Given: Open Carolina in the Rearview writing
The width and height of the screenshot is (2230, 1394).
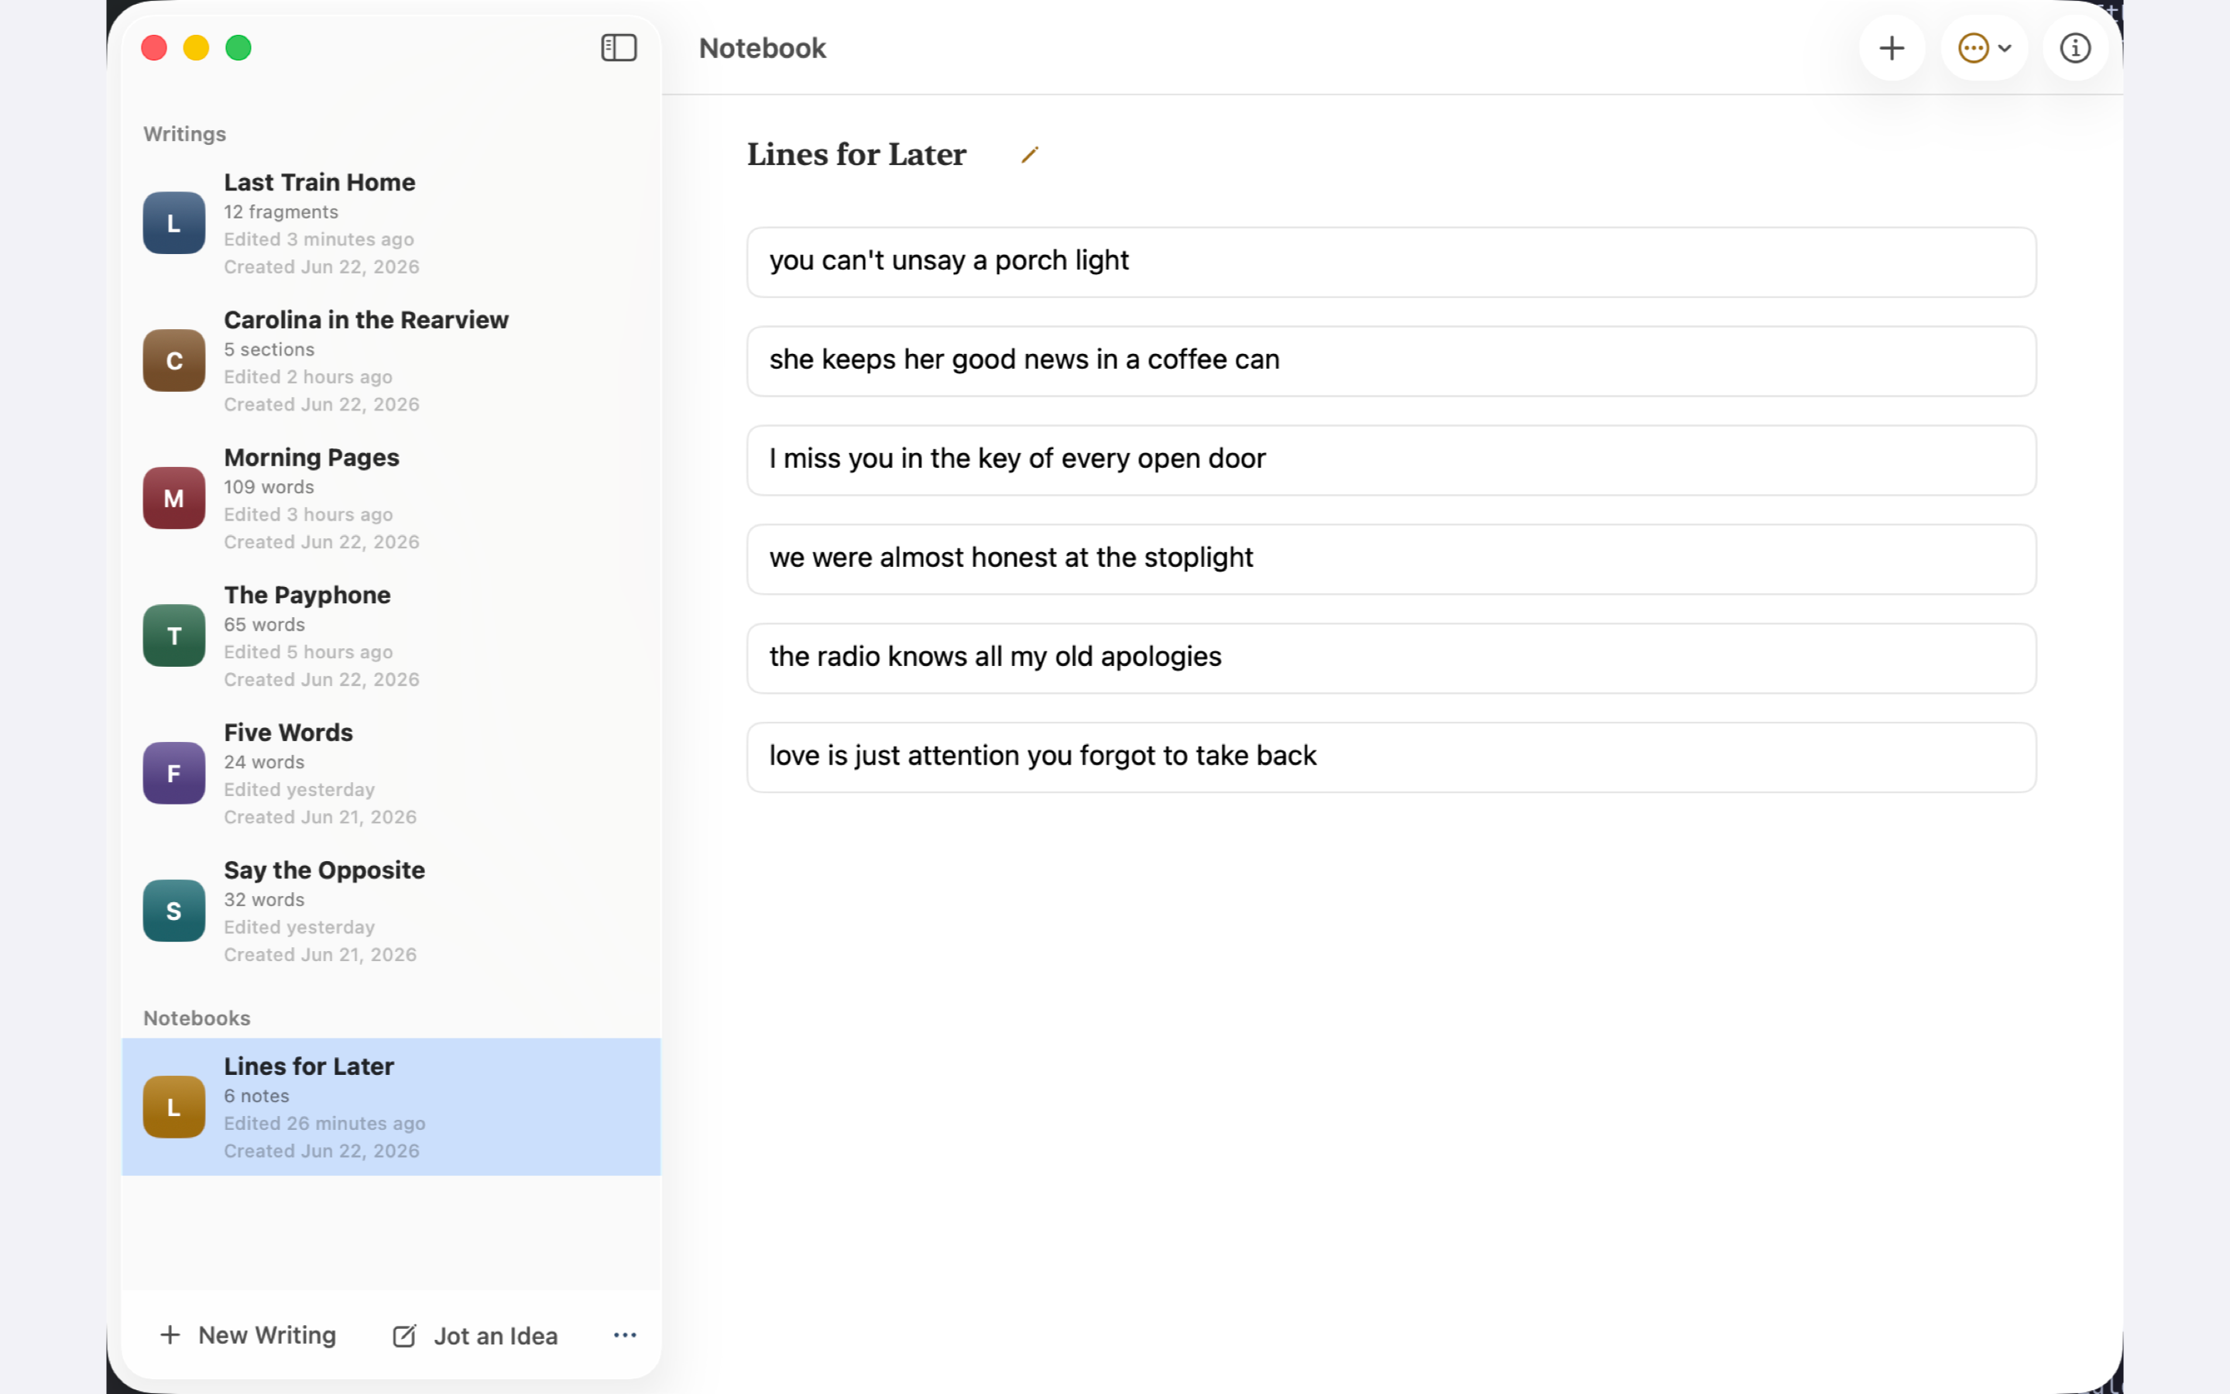Looking at the screenshot, I should (391, 360).
